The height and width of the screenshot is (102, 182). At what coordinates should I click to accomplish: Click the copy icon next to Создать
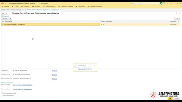(x=11, y=18)
